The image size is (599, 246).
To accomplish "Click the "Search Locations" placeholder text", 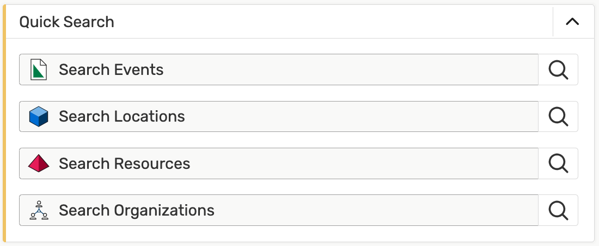I will (122, 117).
